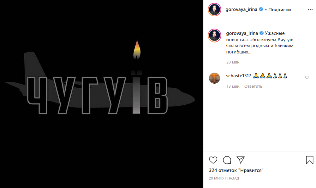Open schaste1317 sunset profile picture

(x=214, y=78)
